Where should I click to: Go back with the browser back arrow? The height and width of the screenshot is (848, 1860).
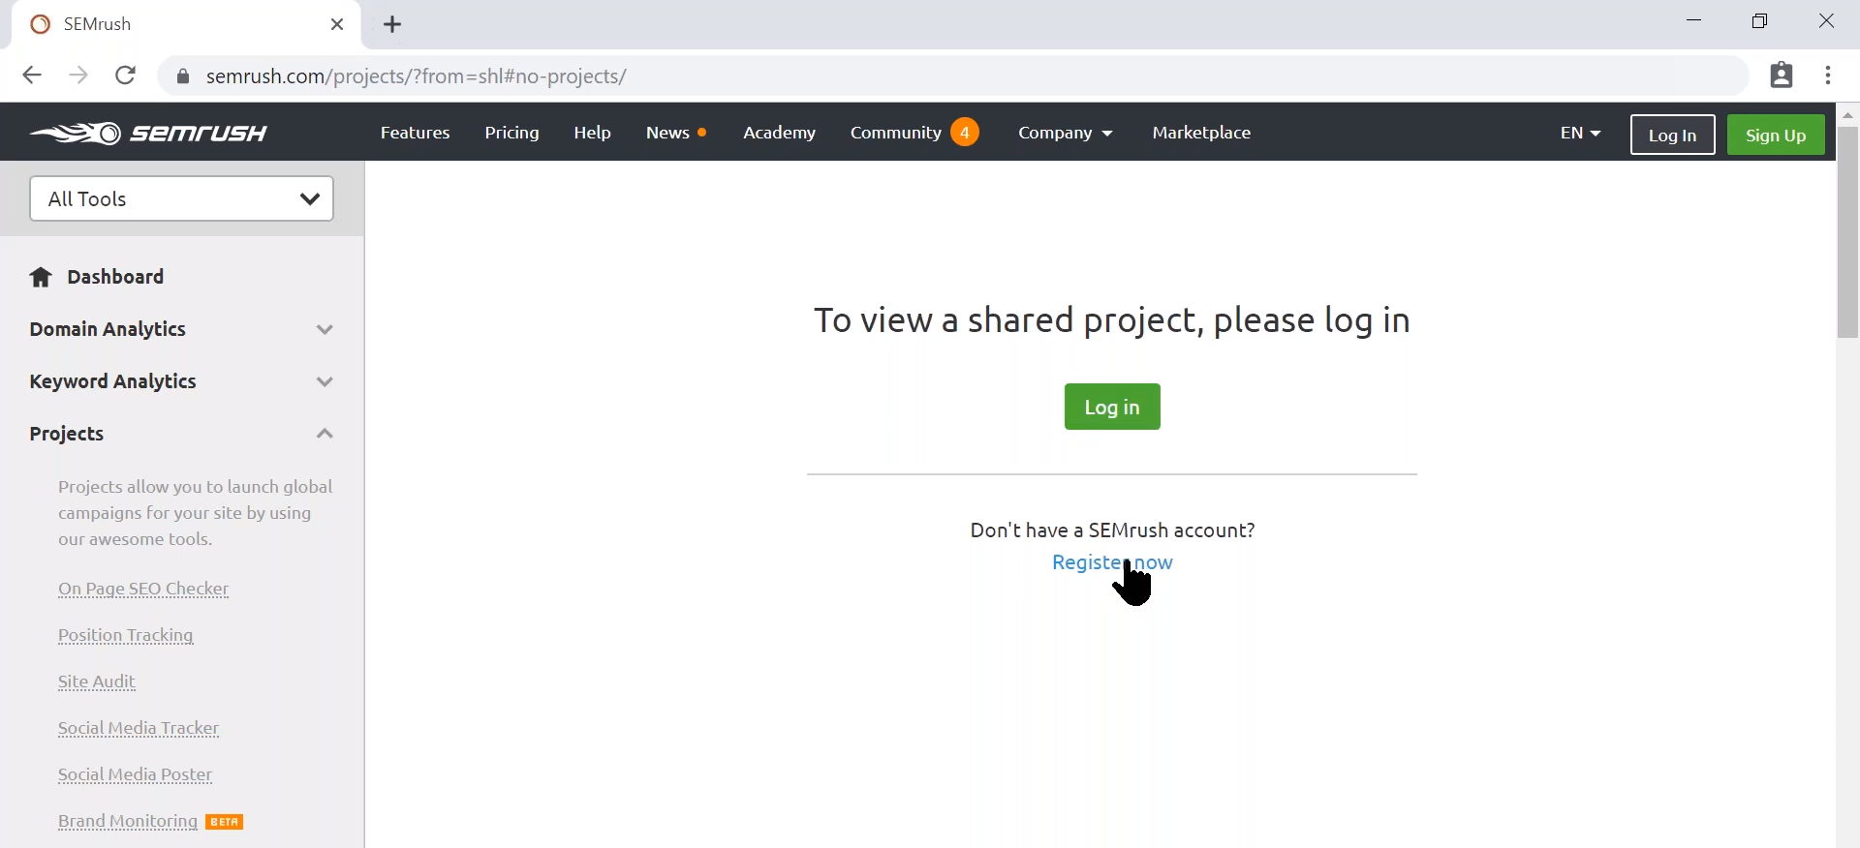(32, 76)
